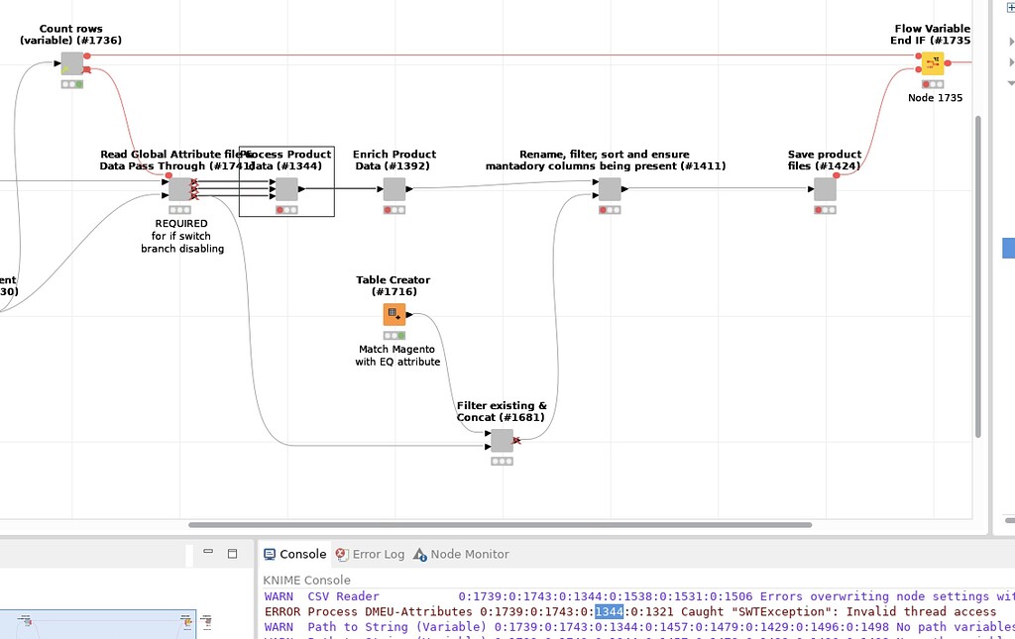Image resolution: width=1015 pixels, height=639 pixels.
Task: Click the vertical scrollbar of workflow canvas
Action: coord(978,277)
